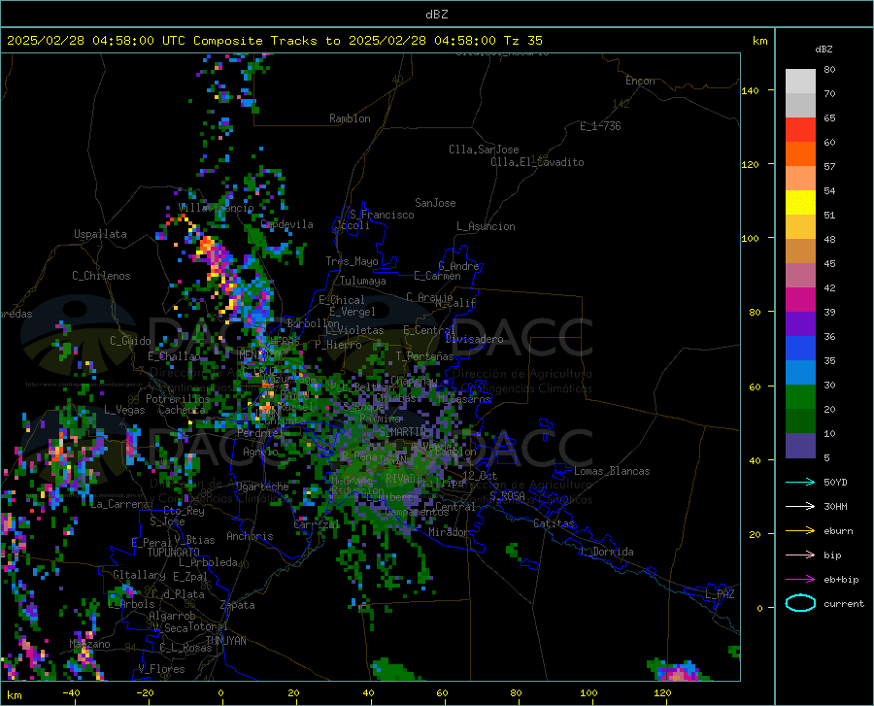
Task: Click the cyan ellipse symbol for 'current'
Action: tap(800, 603)
